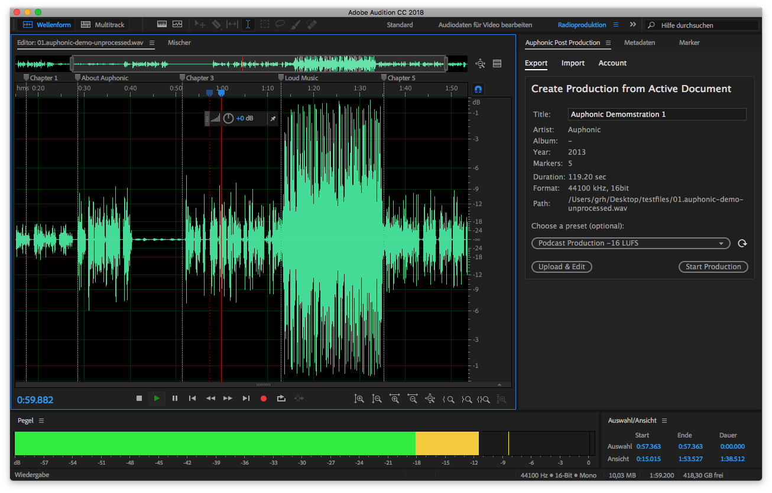772x493 pixels.
Task: Switch to the Metadaten tab
Action: pyautogui.click(x=639, y=43)
